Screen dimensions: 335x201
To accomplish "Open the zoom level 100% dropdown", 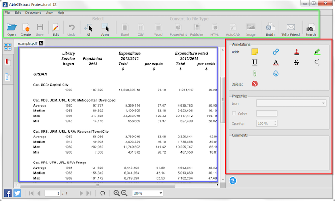I will click(148, 193).
